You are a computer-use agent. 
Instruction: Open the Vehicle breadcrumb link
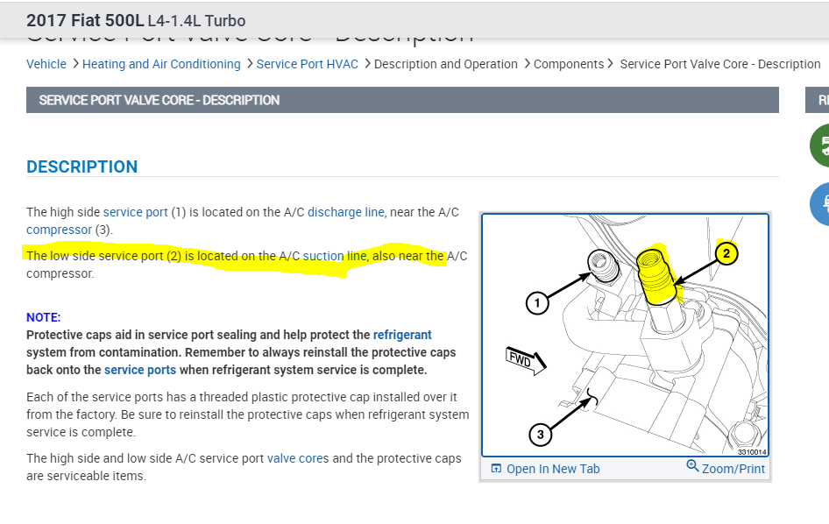pyautogui.click(x=46, y=64)
